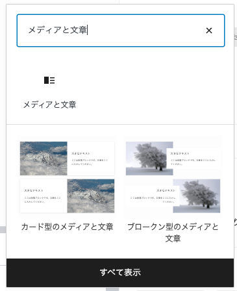
Task: Click 大きなテキスト heading in upper broken preview
Action: tap(180, 153)
